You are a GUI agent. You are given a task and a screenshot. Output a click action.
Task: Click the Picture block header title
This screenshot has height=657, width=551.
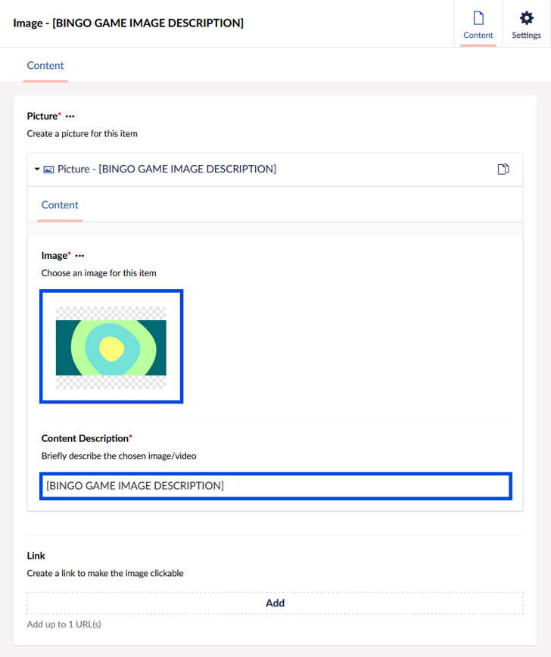click(167, 169)
